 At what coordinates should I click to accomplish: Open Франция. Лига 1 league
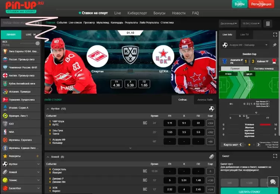[x=21, y=116]
